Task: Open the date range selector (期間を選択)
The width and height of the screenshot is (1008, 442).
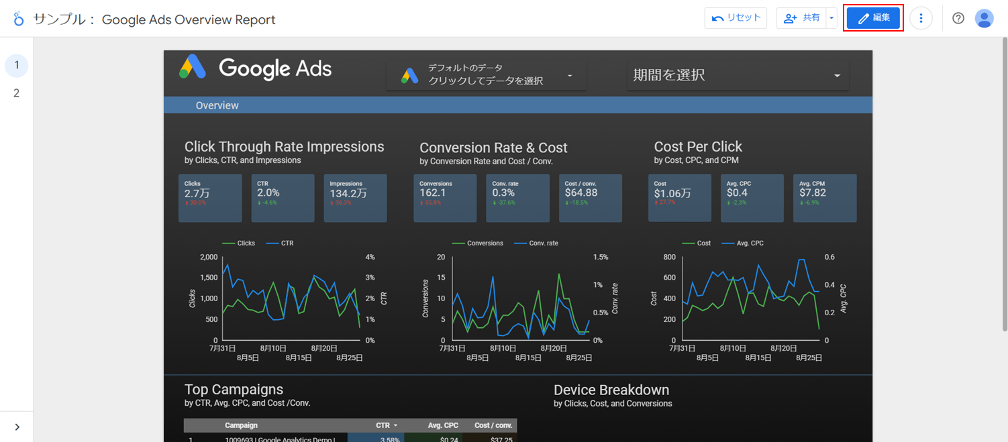Action: [737, 75]
